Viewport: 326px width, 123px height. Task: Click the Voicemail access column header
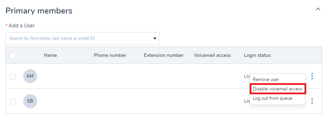coord(212,55)
